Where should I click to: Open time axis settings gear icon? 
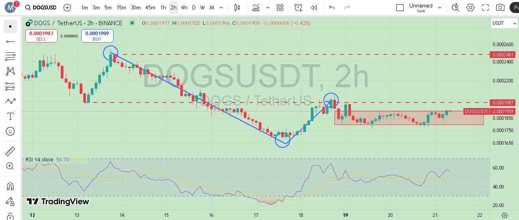[504, 215]
